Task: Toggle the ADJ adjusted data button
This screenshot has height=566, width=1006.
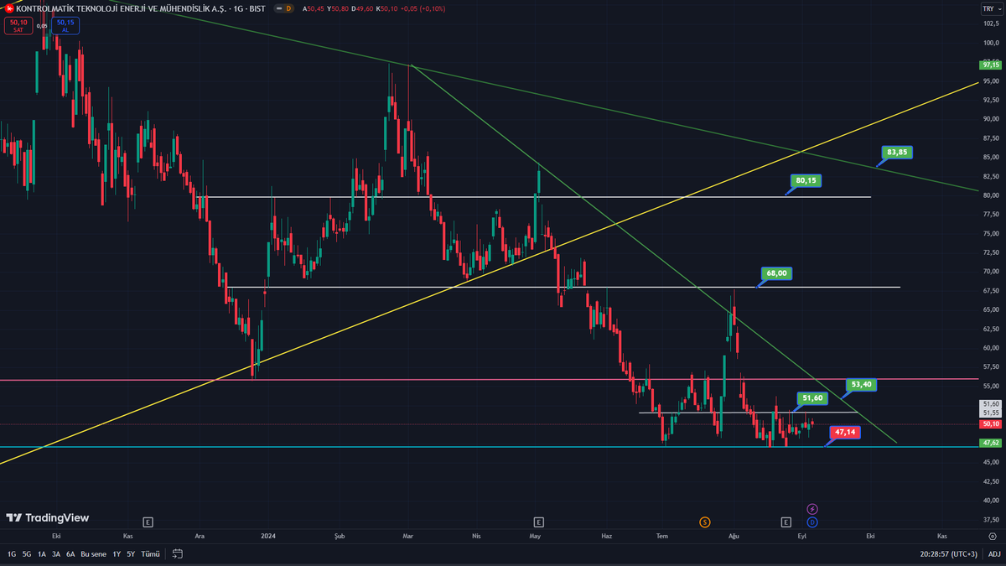Action: (x=993, y=554)
